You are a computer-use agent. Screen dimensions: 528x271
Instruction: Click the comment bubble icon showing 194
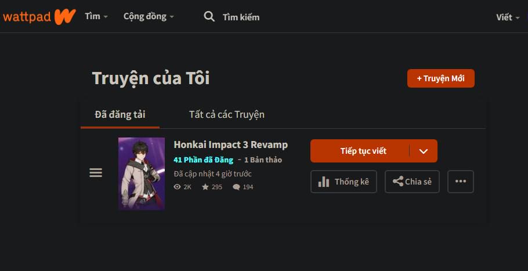236,187
